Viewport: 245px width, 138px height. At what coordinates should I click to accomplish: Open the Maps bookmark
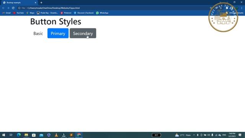(x=30, y=13)
